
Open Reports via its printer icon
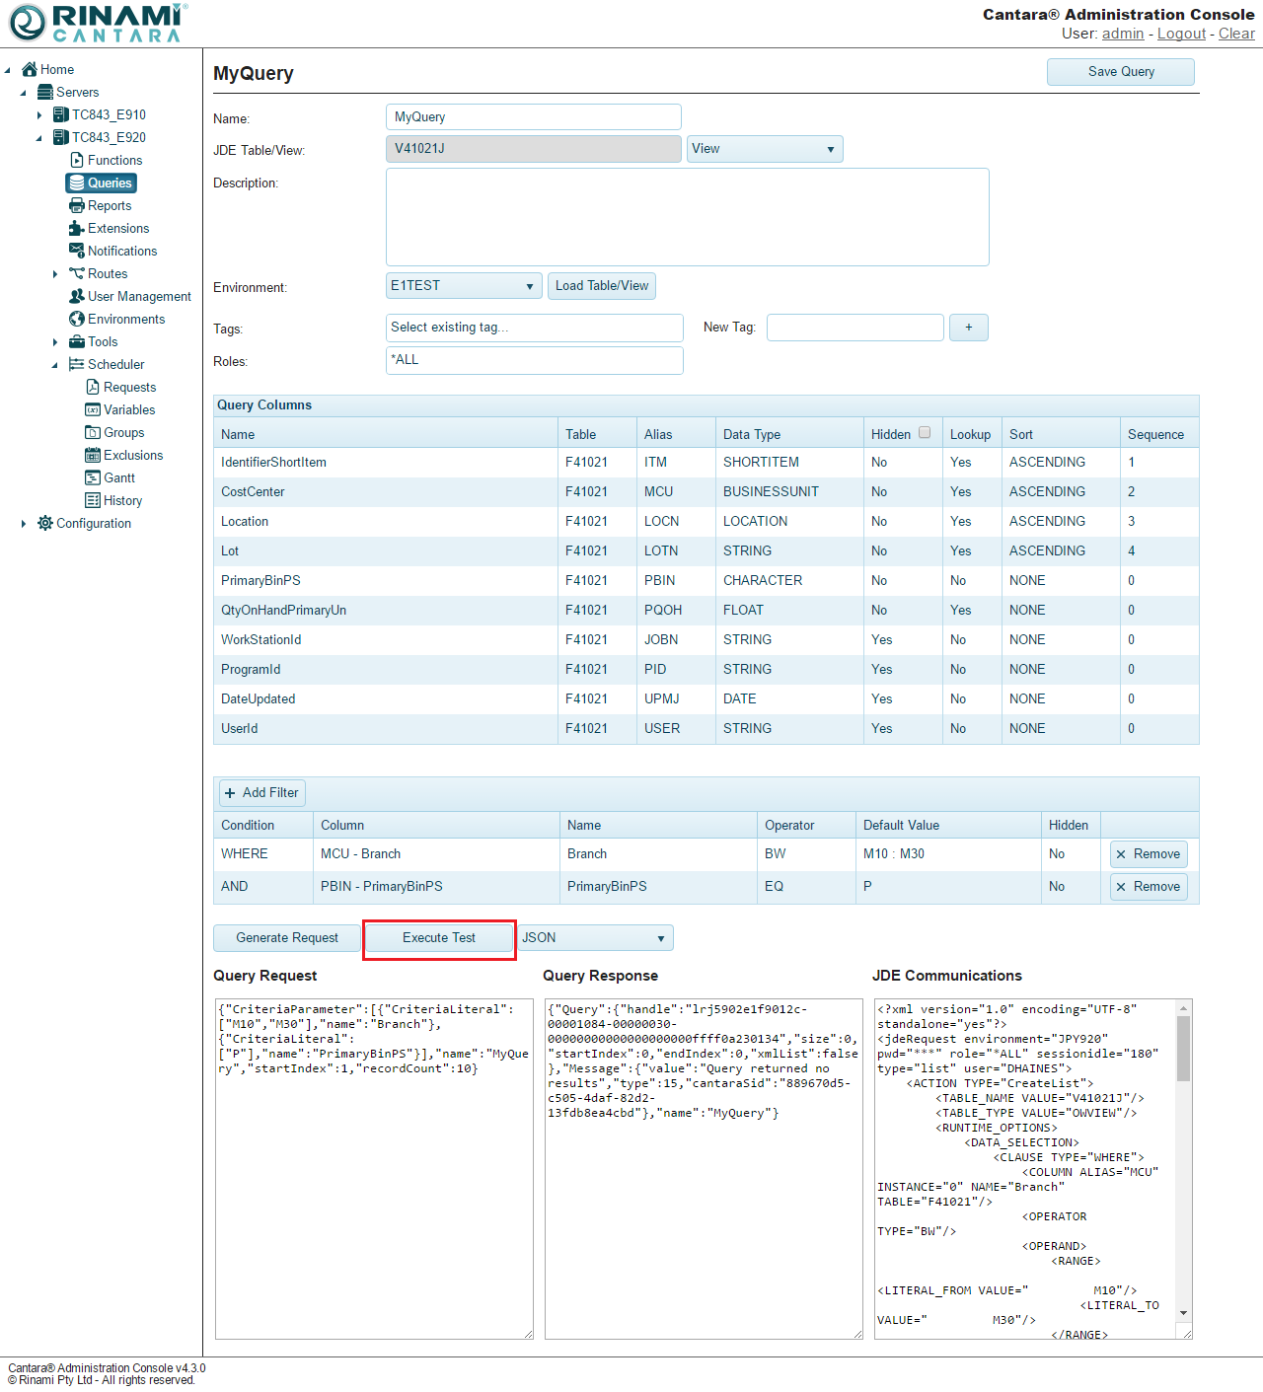[77, 205]
